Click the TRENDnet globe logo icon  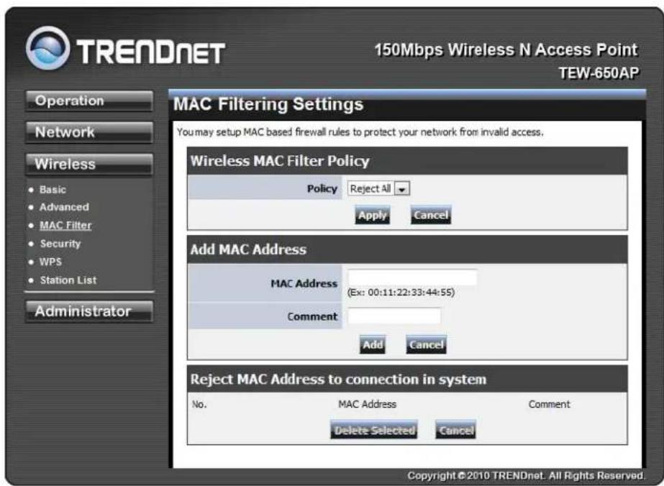(48, 48)
